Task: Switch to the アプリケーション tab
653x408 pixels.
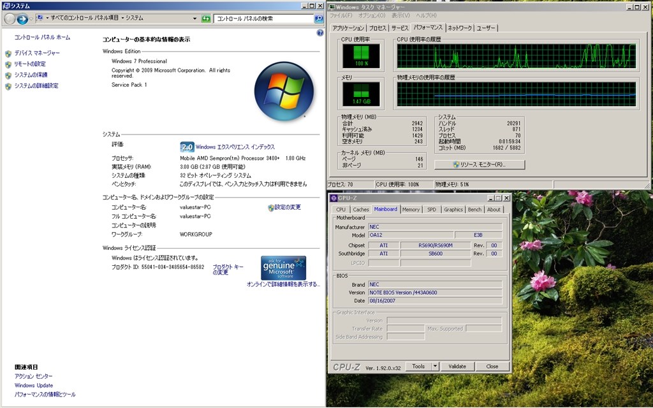Action: (x=348, y=28)
